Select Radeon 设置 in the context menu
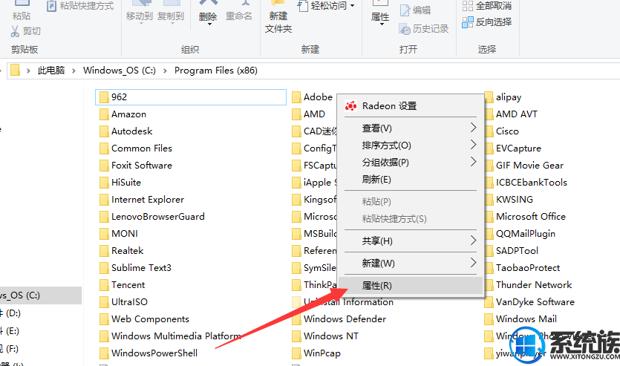620x366 pixels. tap(411, 106)
